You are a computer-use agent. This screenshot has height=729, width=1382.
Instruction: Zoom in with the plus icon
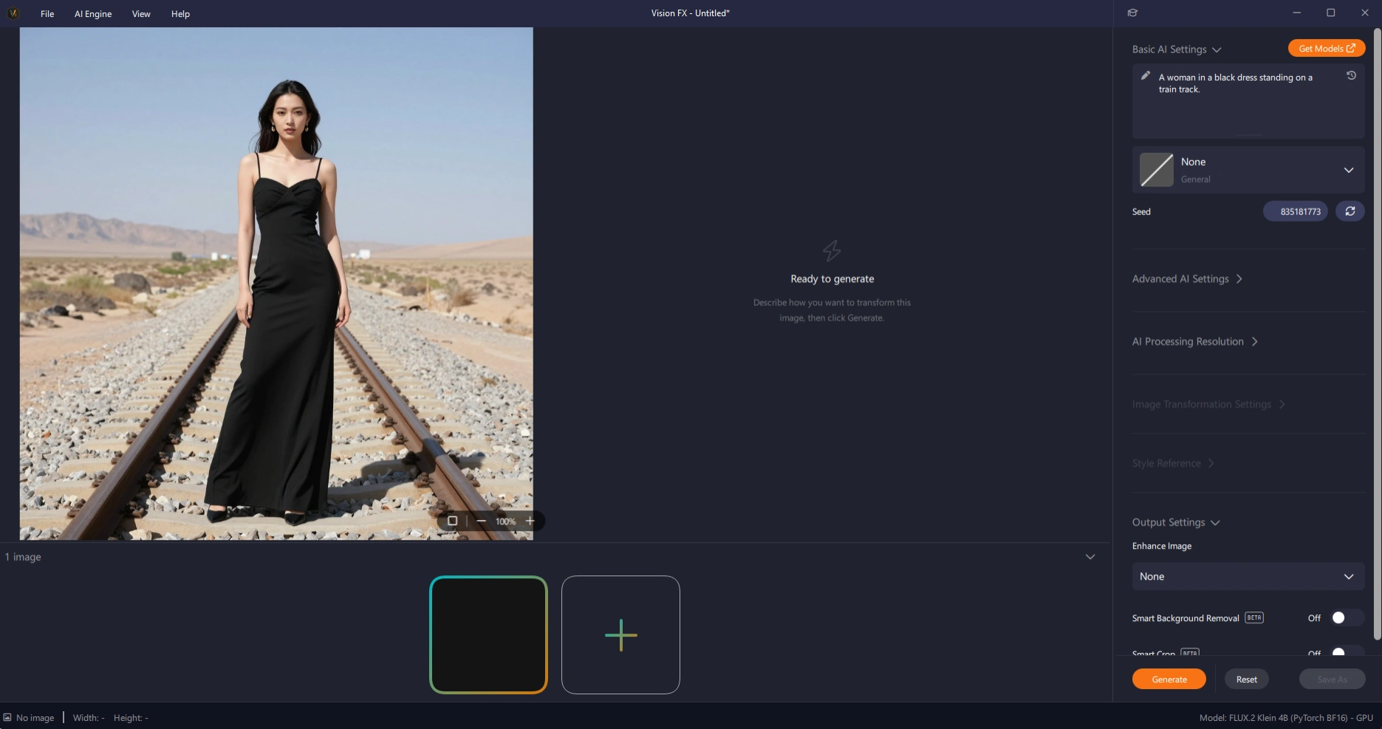(x=530, y=521)
